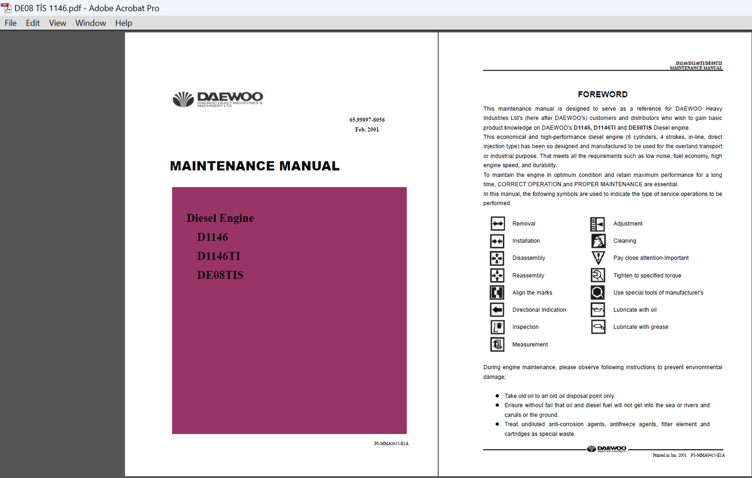
Task: Click the Removal symbol icon
Action: pos(497,223)
